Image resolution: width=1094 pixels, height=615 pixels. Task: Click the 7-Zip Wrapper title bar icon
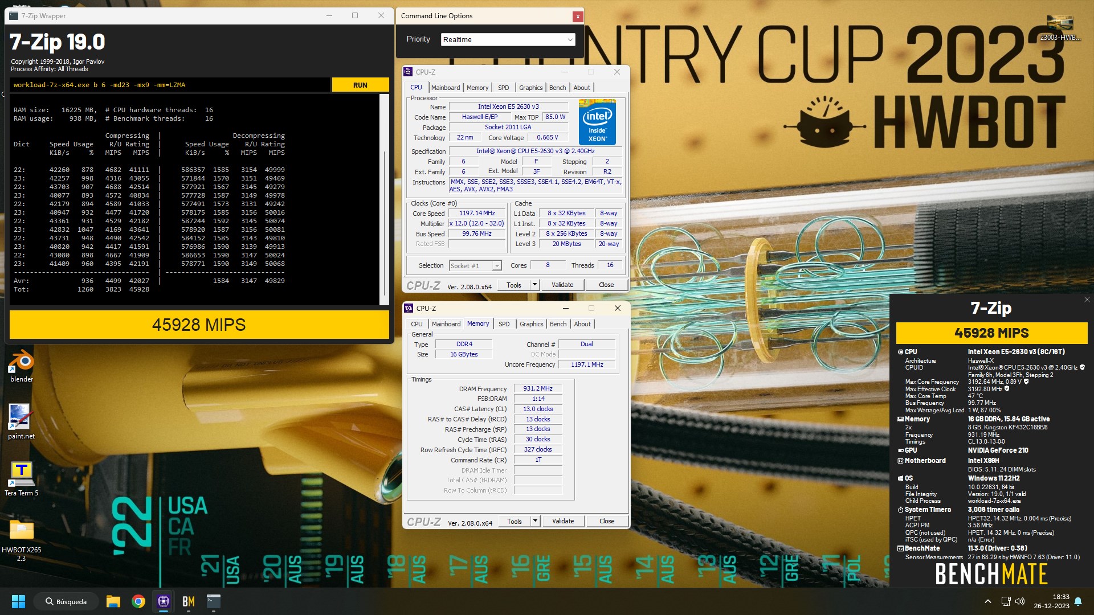pyautogui.click(x=14, y=16)
